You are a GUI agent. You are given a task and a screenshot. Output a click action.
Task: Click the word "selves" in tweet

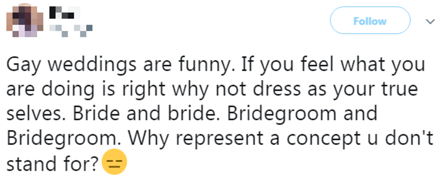(x=36, y=113)
